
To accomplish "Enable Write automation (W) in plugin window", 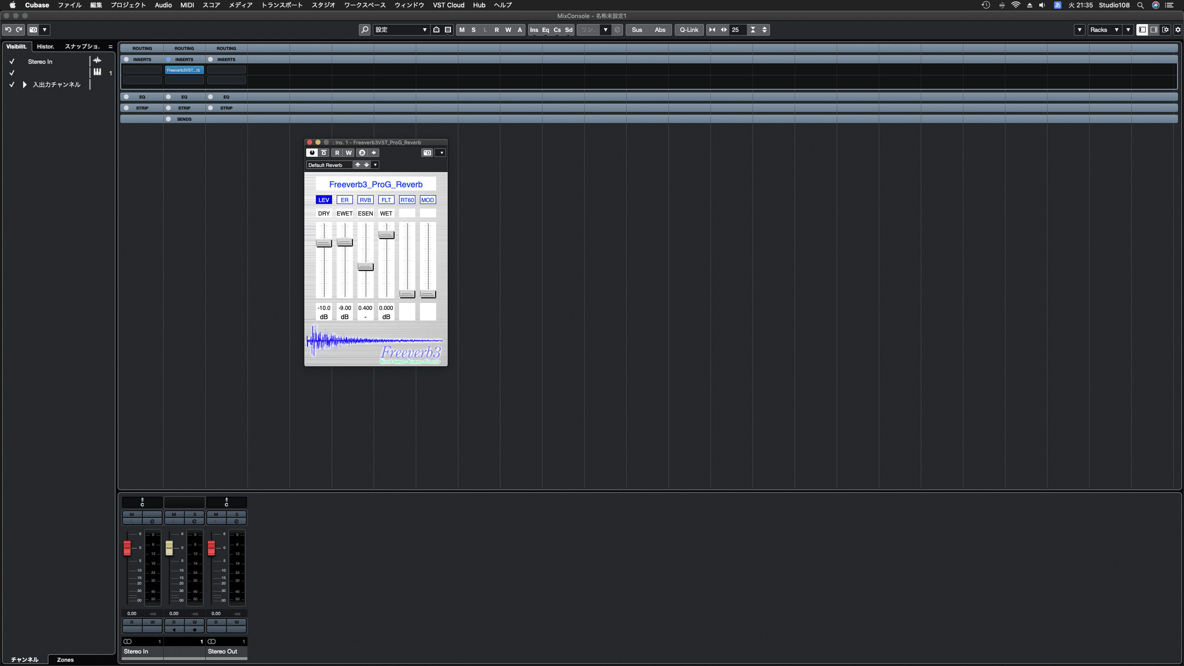I will 348,153.
